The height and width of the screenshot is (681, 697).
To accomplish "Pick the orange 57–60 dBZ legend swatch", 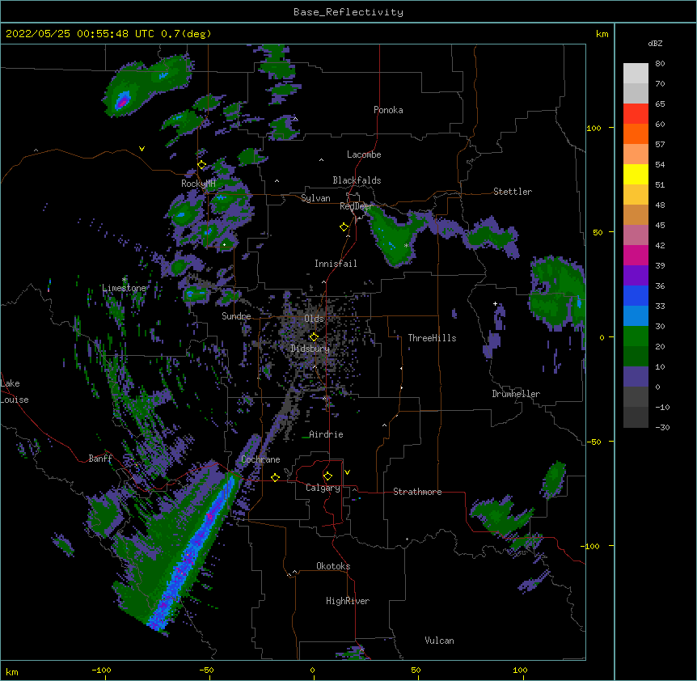I will tap(636, 133).
